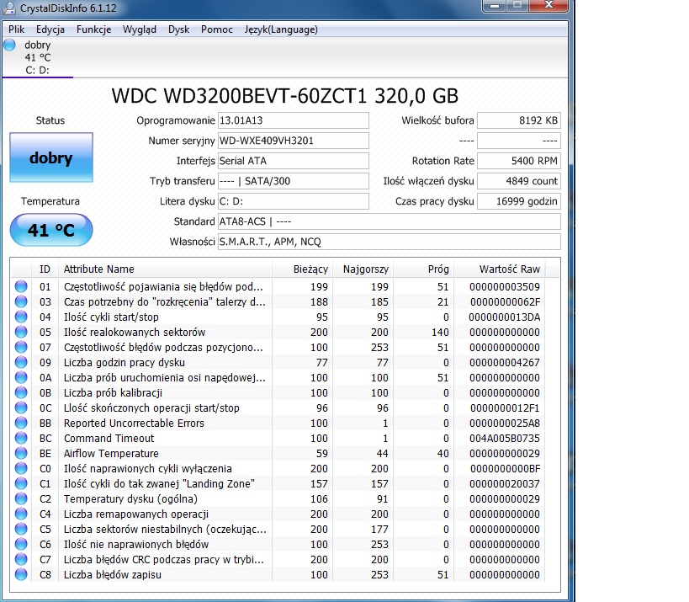Click status orb for attribute C8
The height and width of the screenshot is (602, 689).
[21, 575]
